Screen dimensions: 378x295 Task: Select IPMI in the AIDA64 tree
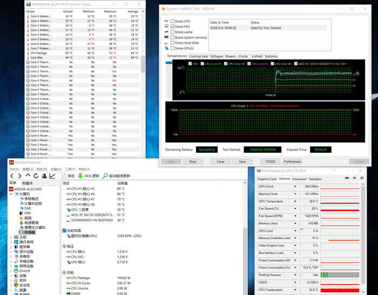click(28, 213)
